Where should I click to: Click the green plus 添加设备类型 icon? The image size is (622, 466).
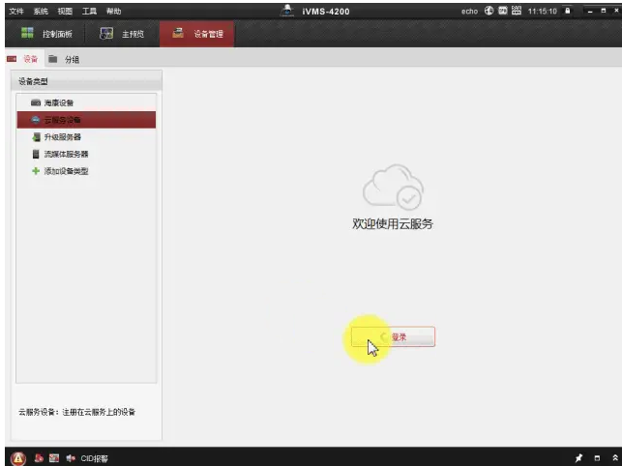coord(36,172)
